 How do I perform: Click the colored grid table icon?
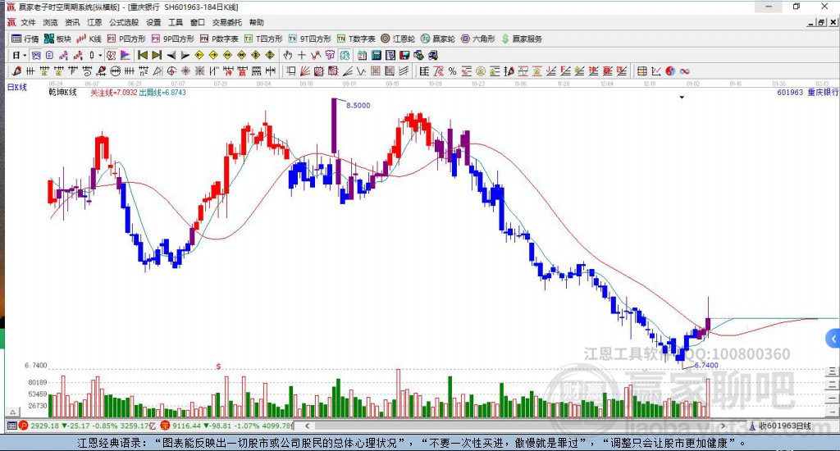(x=641, y=71)
